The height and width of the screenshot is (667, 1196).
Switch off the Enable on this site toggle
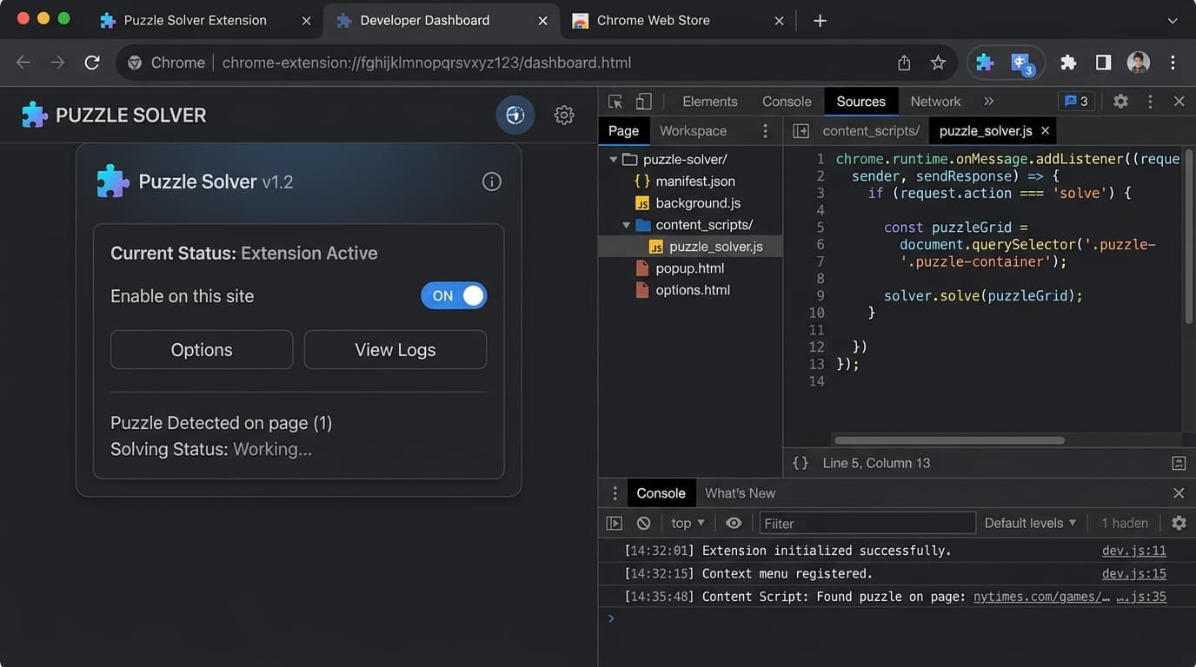click(x=454, y=295)
